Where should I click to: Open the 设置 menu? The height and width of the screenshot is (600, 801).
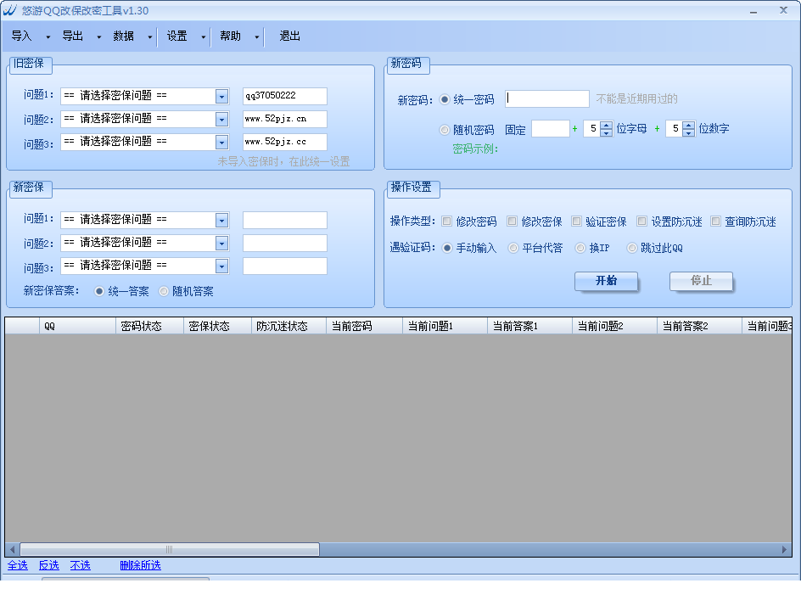coord(176,36)
